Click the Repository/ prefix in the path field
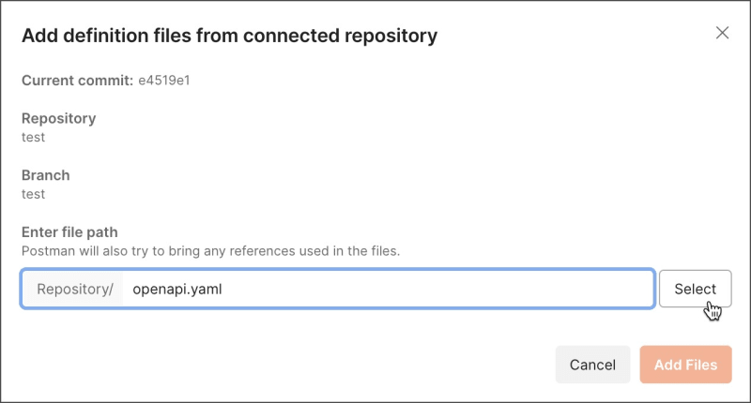The width and height of the screenshot is (751, 403). click(74, 290)
